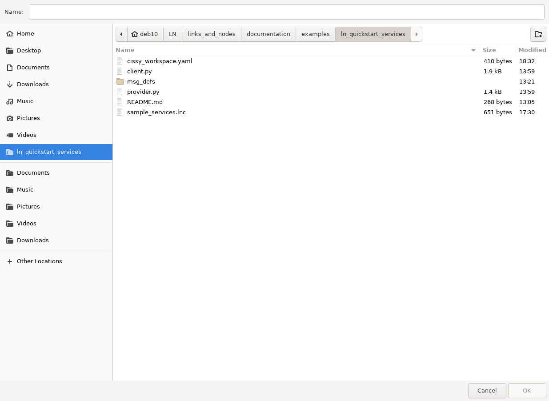The image size is (549, 401).
Task: Click the Music bookmark folder icon
Action: (x=10, y=190)
